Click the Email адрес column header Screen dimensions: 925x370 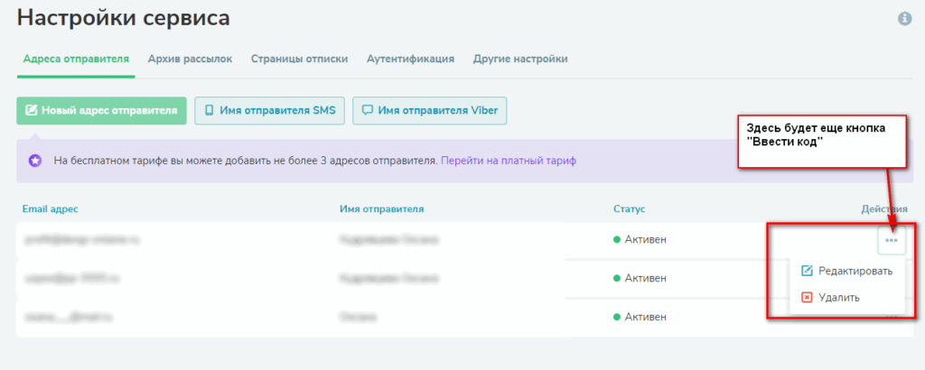51,208
